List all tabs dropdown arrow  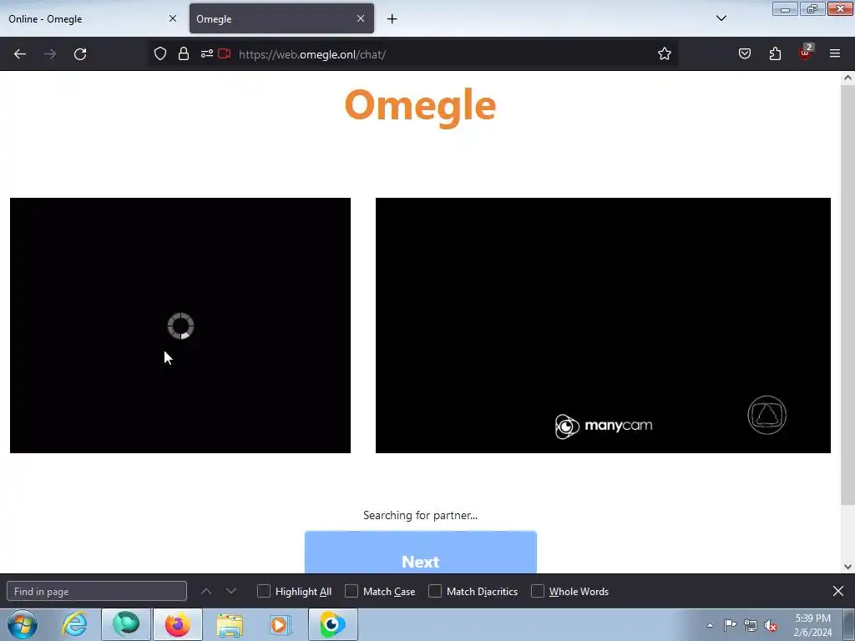click(721, 18)
